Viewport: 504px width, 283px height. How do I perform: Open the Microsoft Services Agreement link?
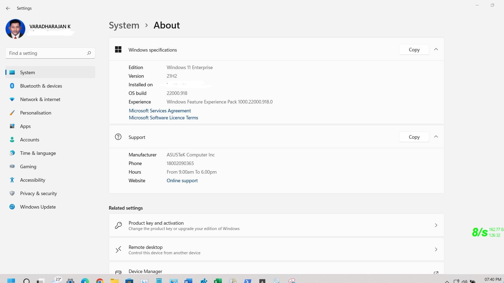(x=160, y=111)
